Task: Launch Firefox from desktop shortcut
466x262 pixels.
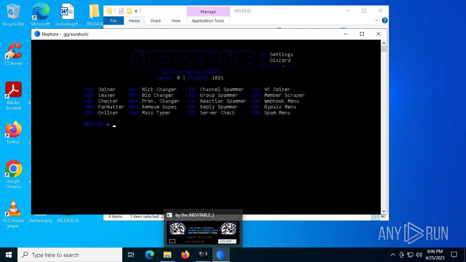Action: (13, 132)
